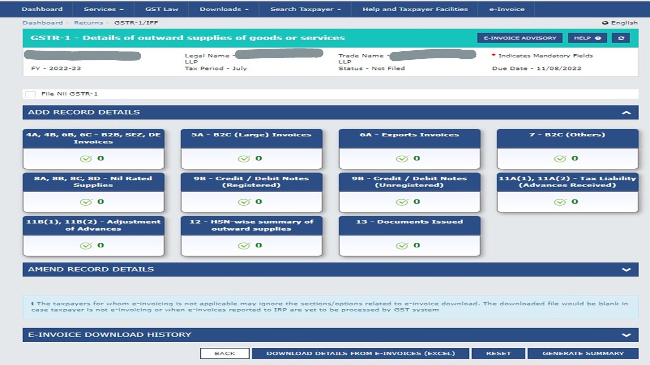Click green check icon in 6A Exports tile
This screenshot has width=650, height=365.
coord(402,159)
